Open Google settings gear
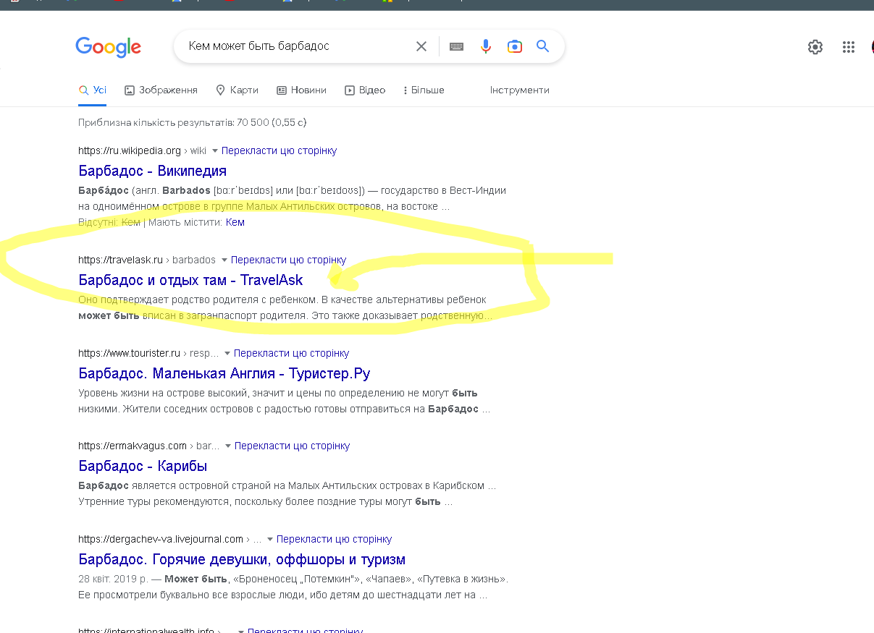Image resolution: width=874 pixels, height=633 pixels. point(815,47)
